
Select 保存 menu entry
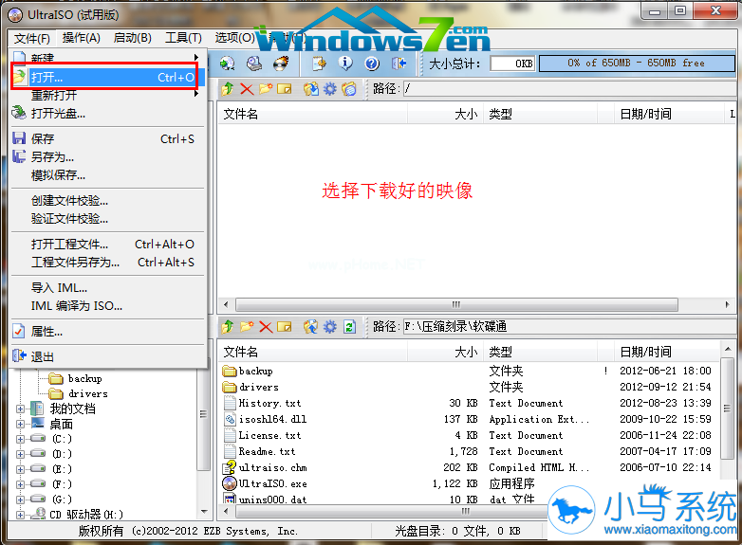pyautogui.click(x=107, y=139)
